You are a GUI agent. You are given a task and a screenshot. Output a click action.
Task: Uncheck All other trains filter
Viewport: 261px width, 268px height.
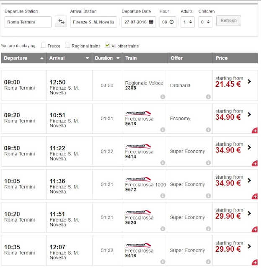(108, 45)
